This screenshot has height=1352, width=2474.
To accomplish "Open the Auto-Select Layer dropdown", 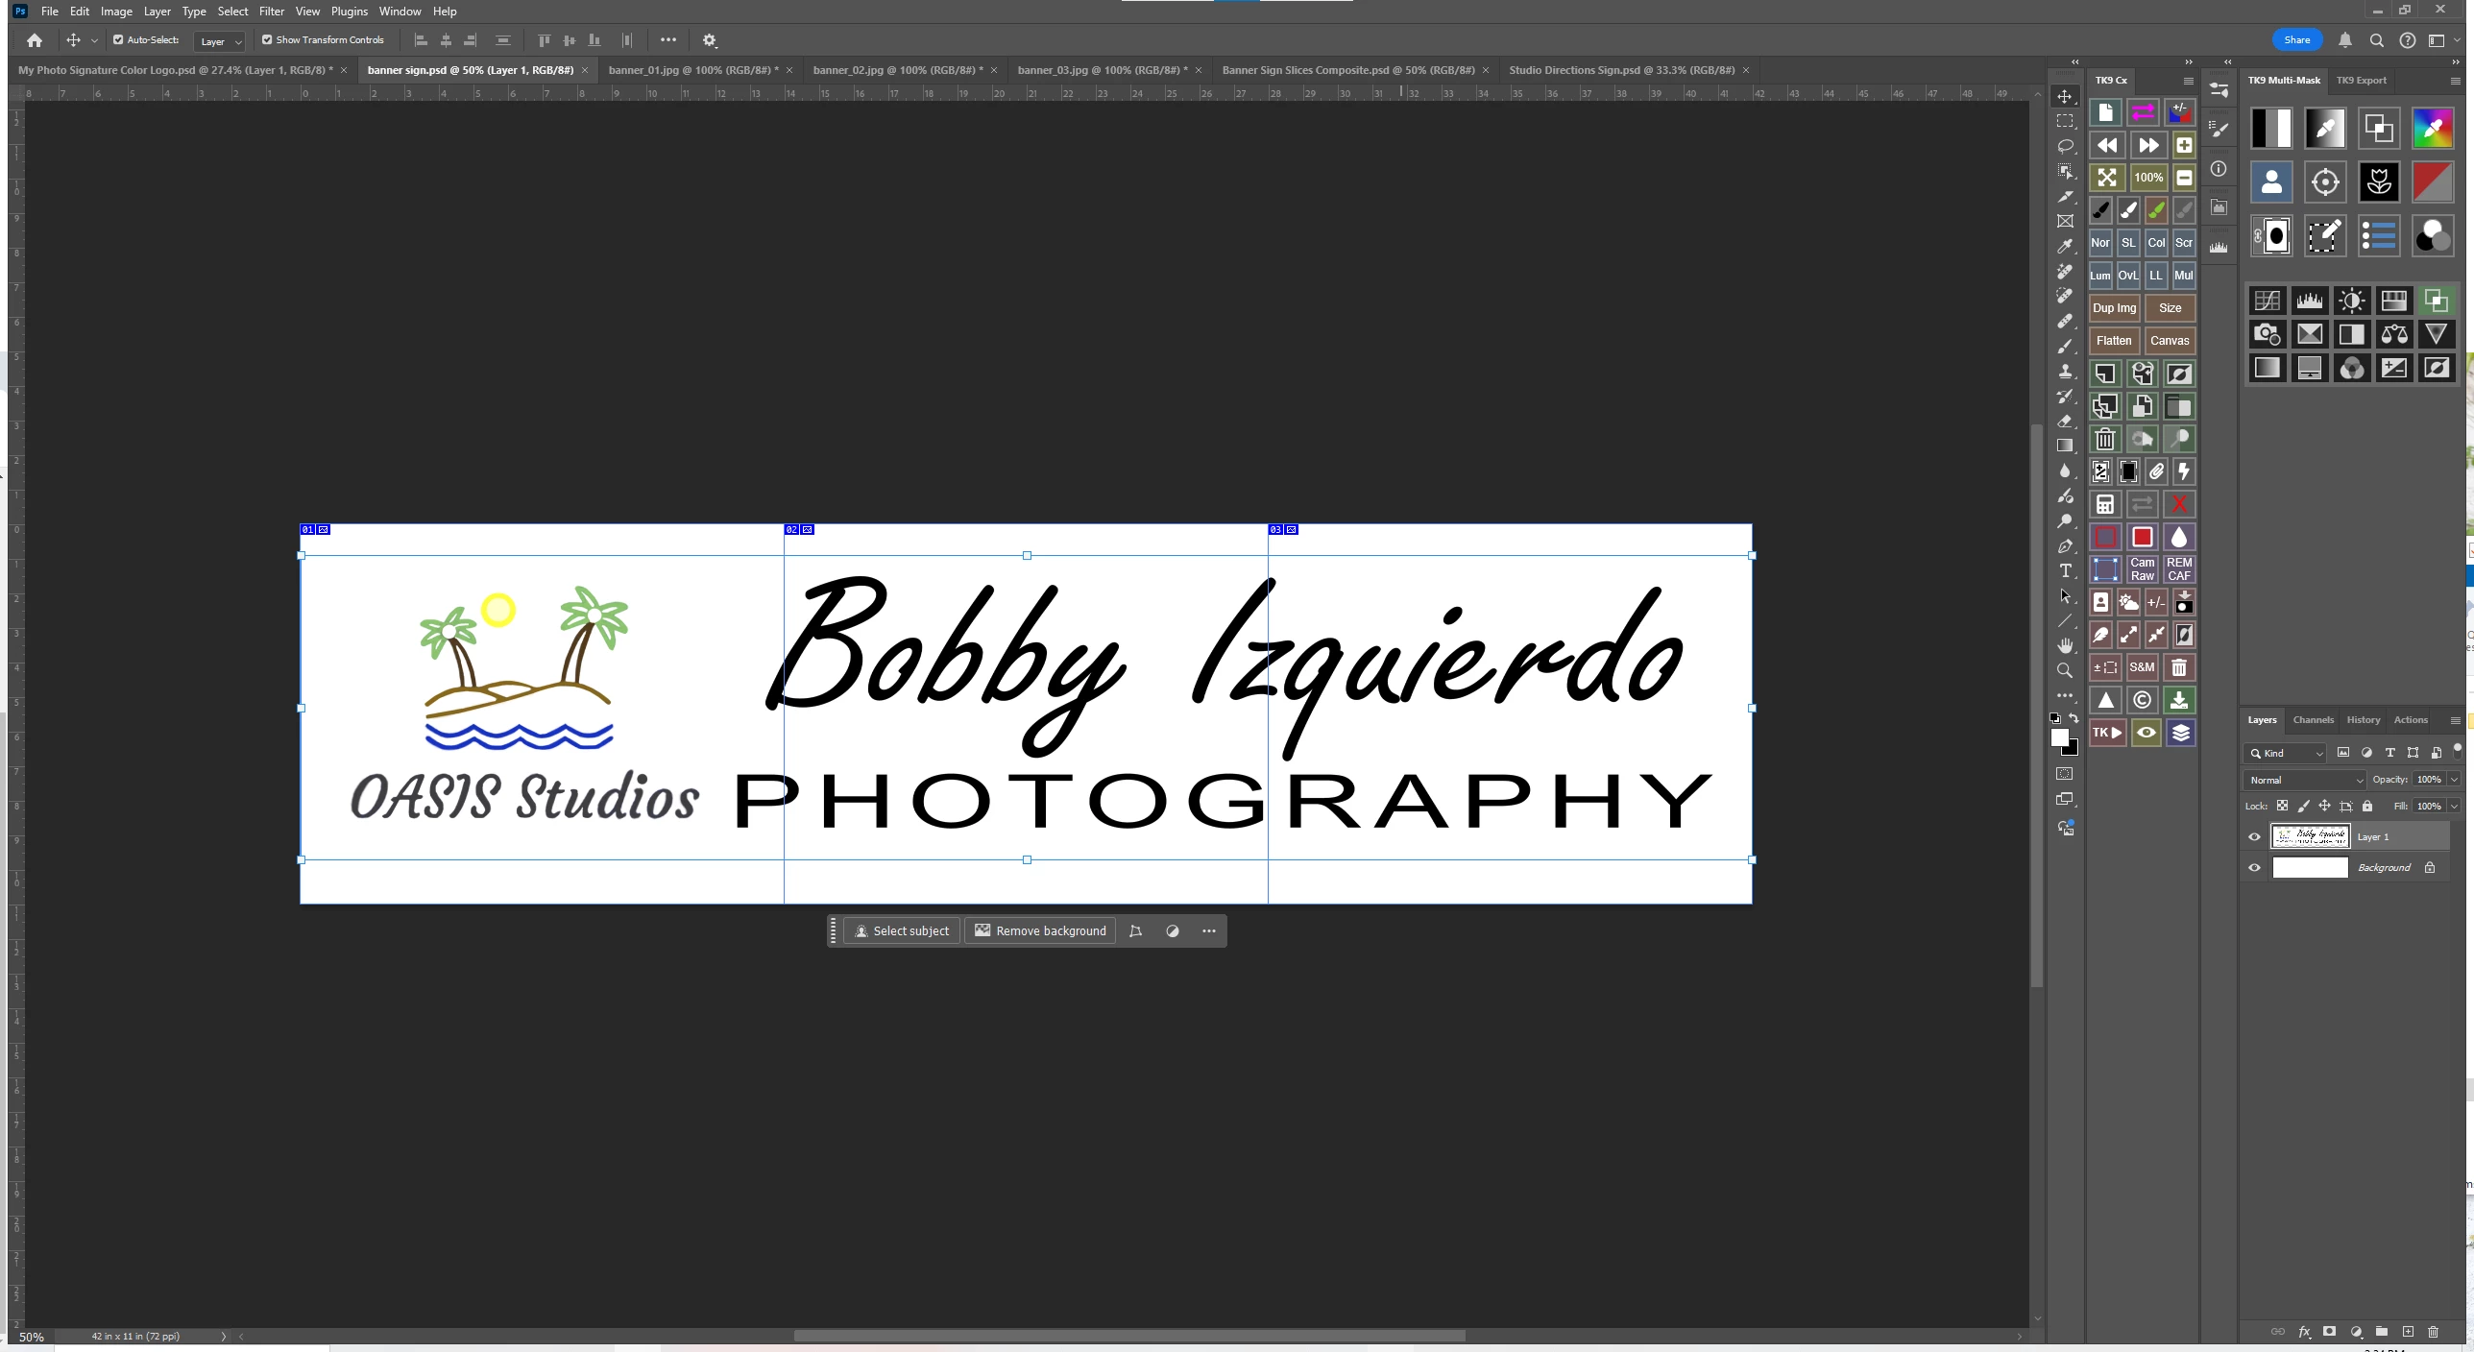I will 220,41.
